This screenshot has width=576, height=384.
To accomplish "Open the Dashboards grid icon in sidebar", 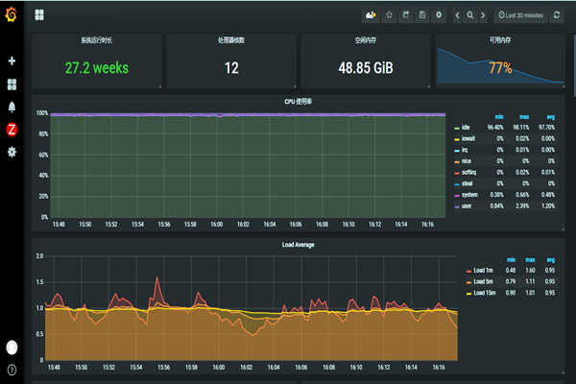I will tap(12, 84).
